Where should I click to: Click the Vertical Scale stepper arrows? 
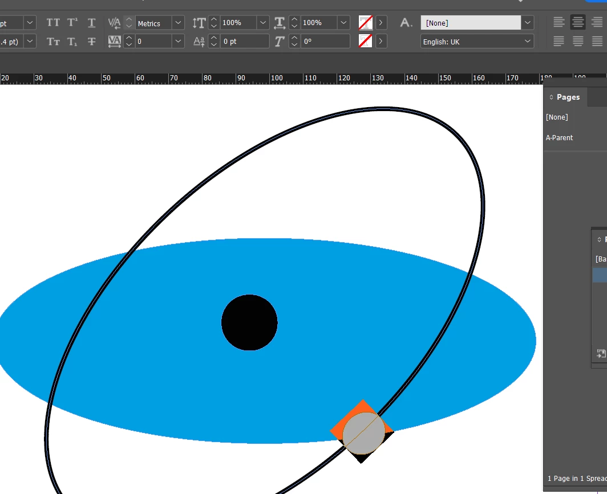[214, 23]
